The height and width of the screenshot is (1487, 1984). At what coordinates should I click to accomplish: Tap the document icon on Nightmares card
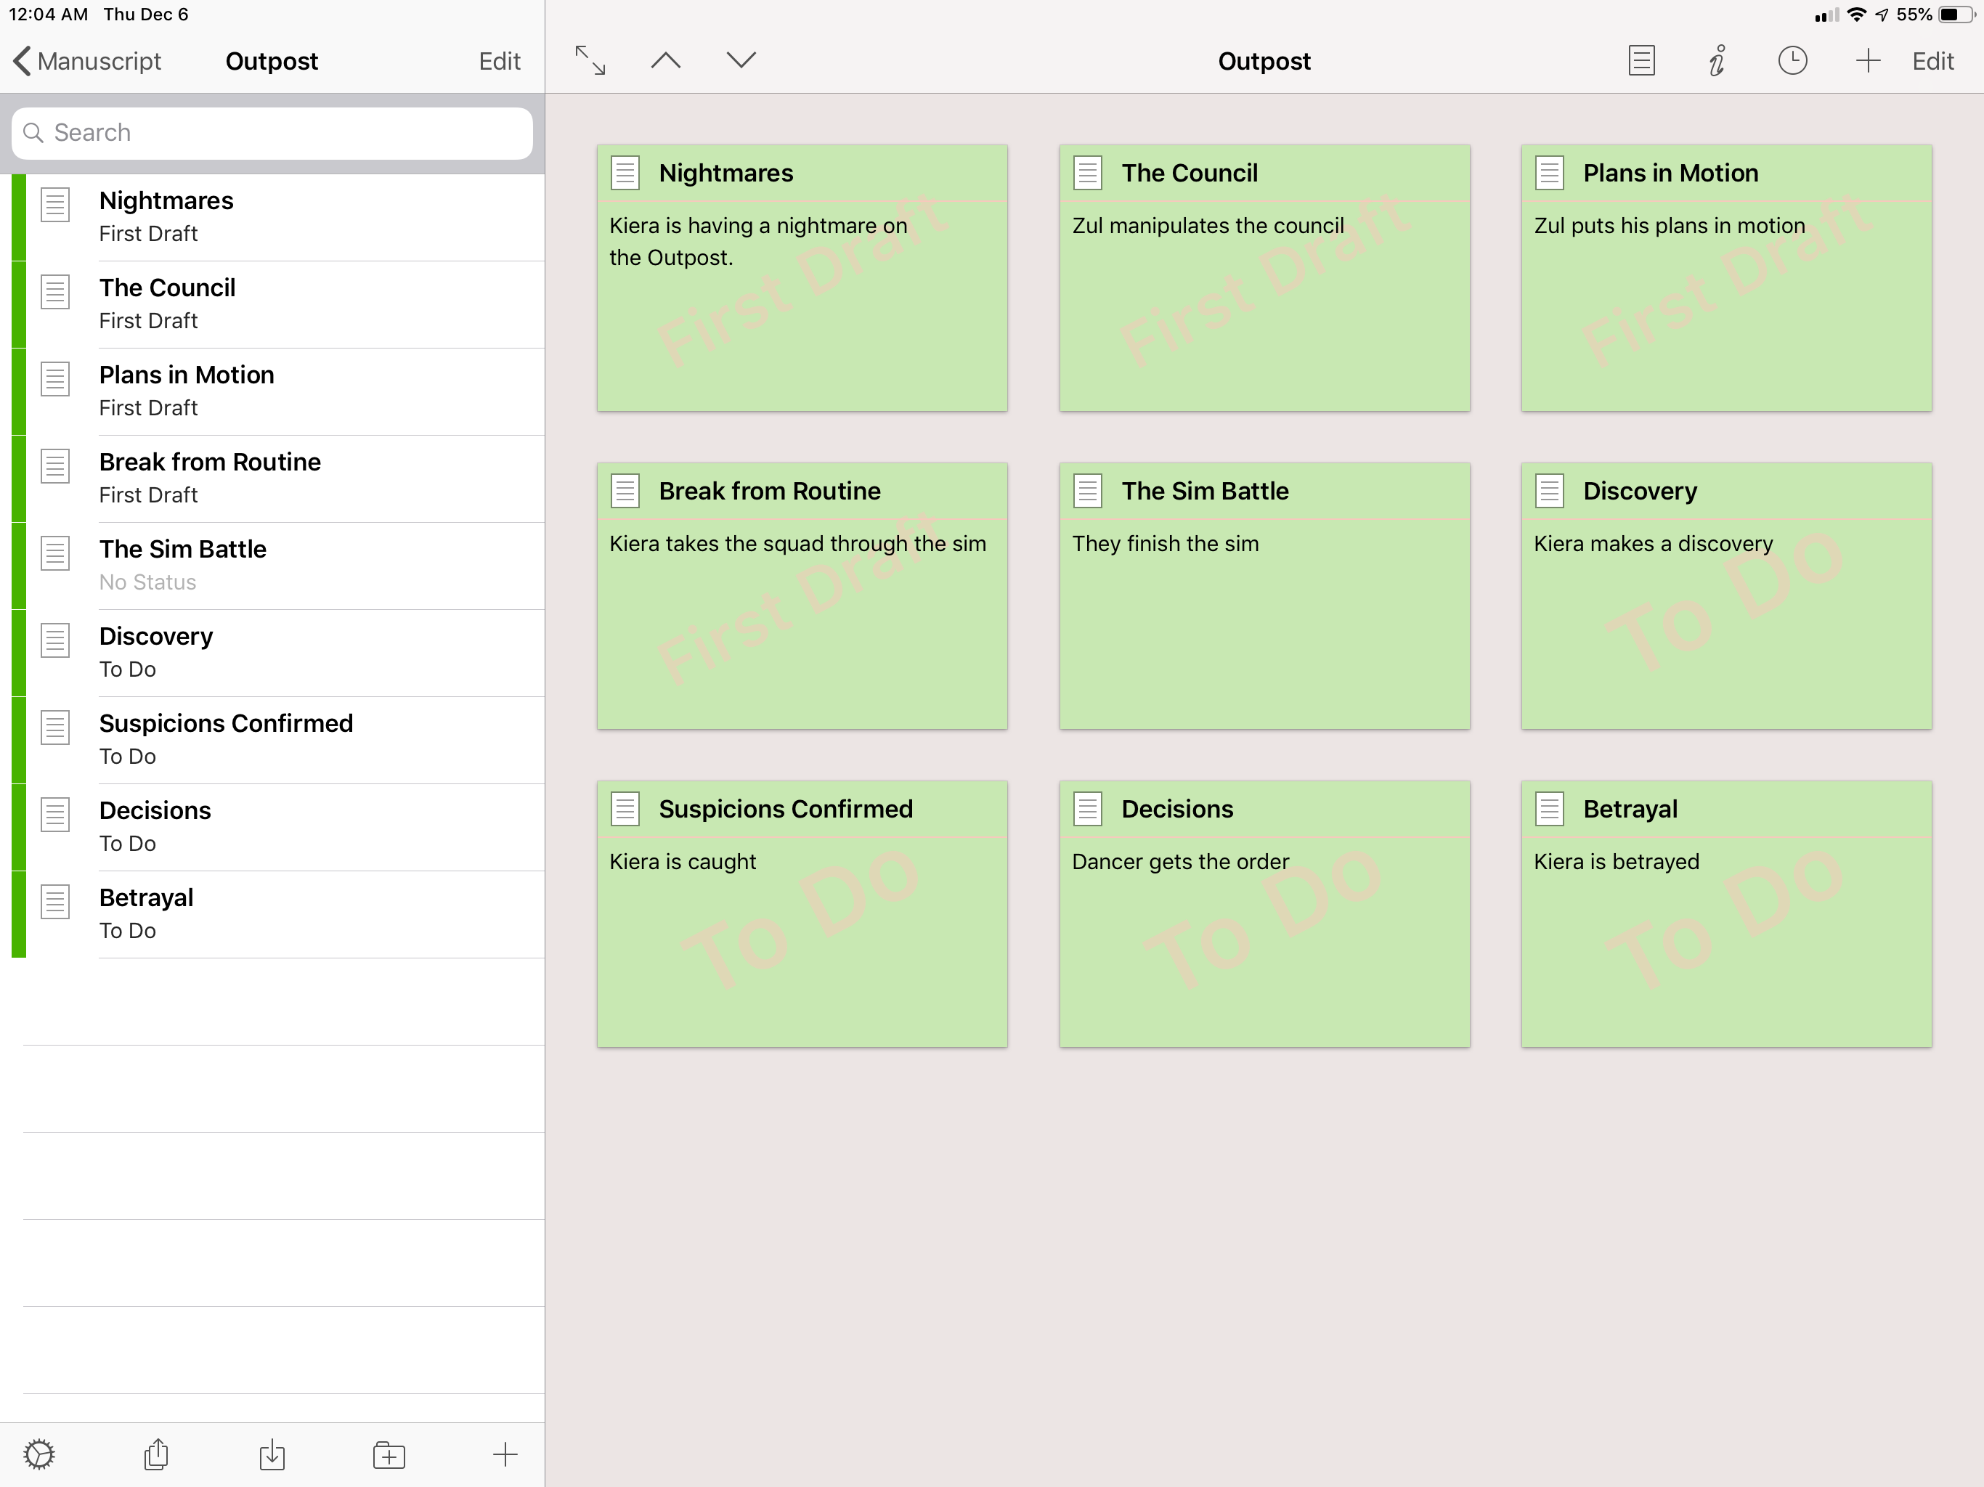625,172
